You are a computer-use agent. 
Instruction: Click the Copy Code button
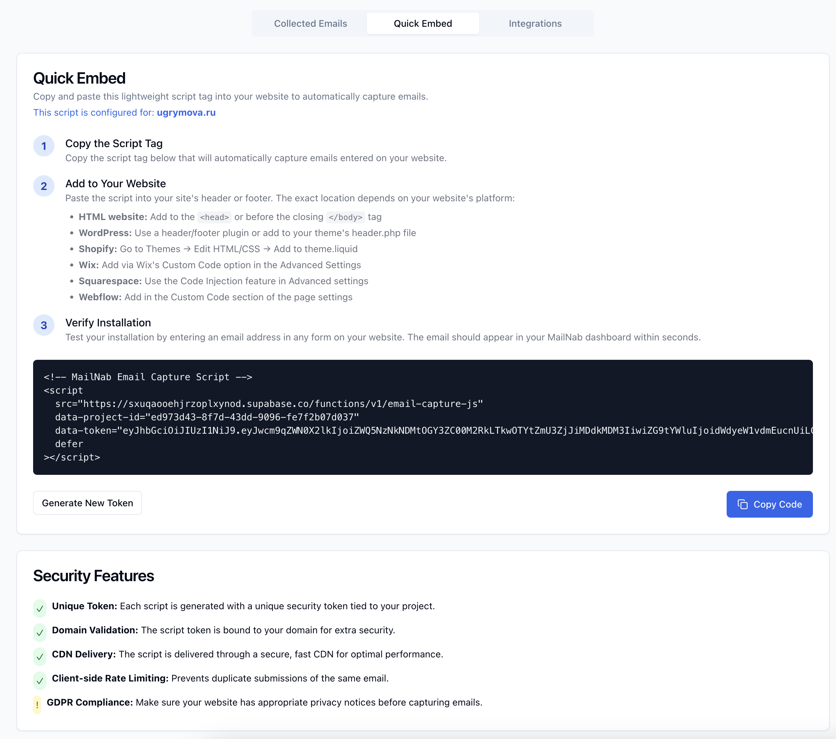point(769,504)
